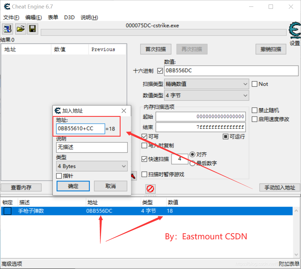Click the Previous column header
Viewport: 301px width, 269px height.
(107, 50)
